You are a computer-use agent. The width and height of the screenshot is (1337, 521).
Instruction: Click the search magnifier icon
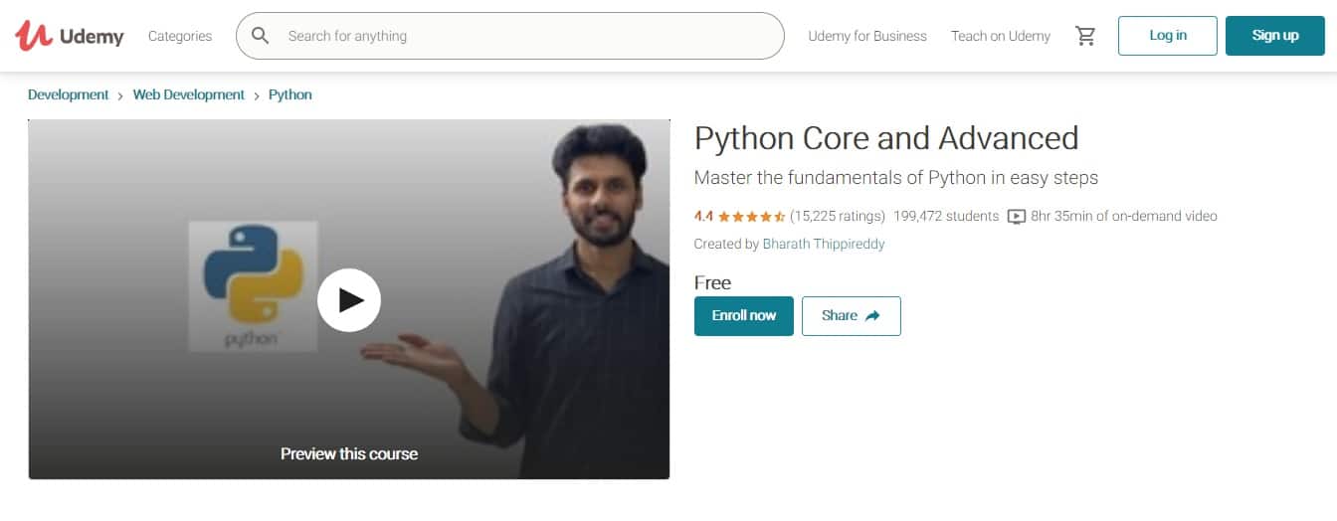tap(261, 36)
